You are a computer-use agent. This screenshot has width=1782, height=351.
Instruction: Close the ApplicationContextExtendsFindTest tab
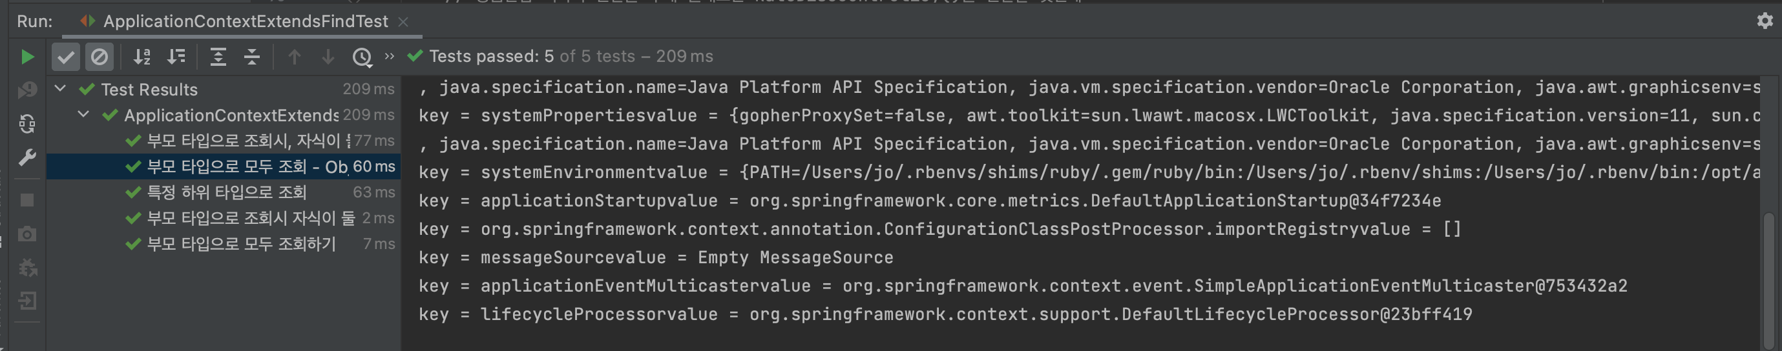pos(403,22)
